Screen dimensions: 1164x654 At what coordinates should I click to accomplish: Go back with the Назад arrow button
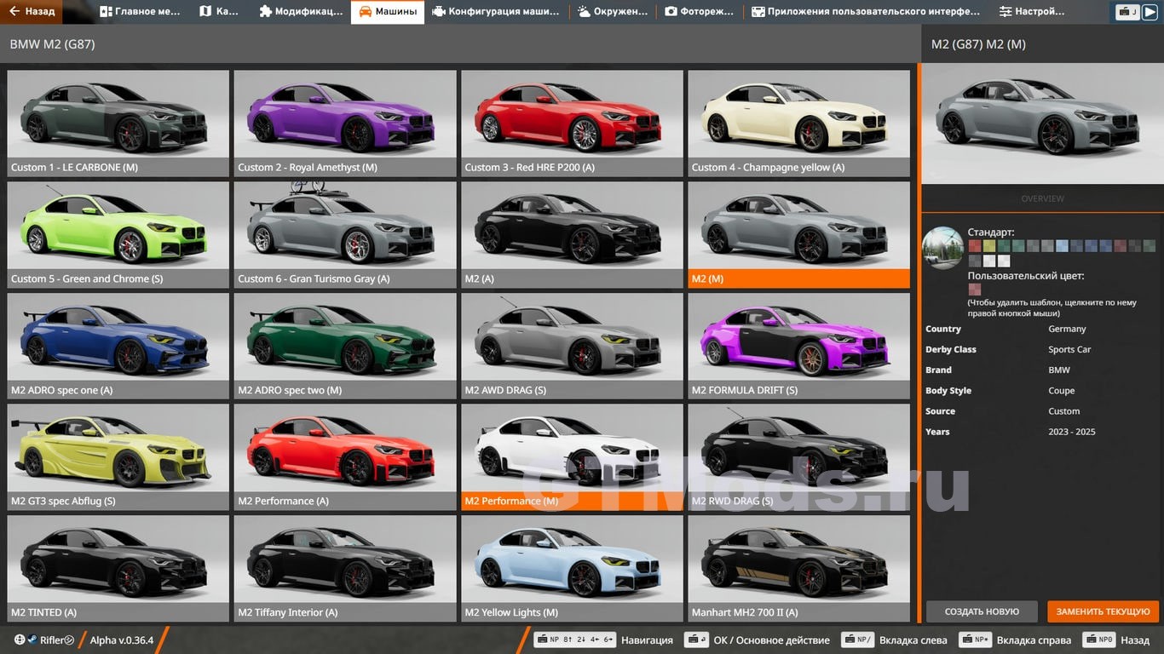32,12
